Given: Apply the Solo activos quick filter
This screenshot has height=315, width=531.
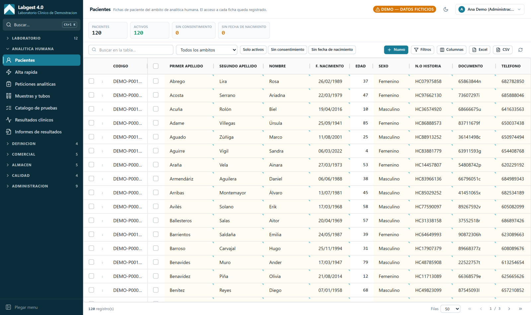Looking at the screenshot, I should tap(253, 50).
